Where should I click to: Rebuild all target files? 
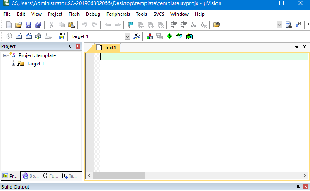(28, 36)
